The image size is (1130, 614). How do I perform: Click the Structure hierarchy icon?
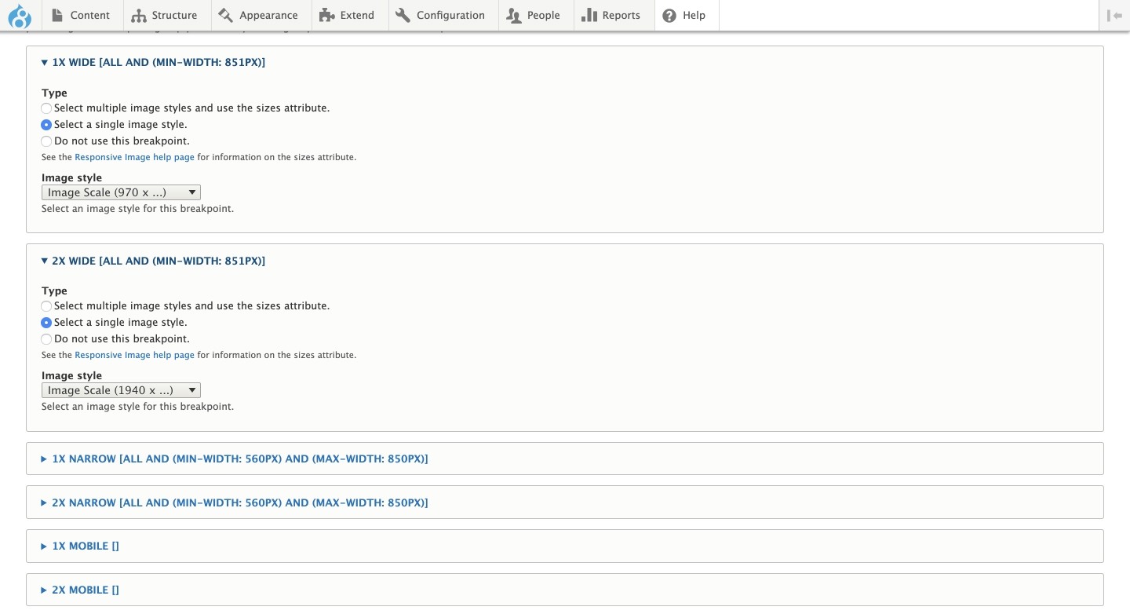pyautogui.click(x=139, y=16)
